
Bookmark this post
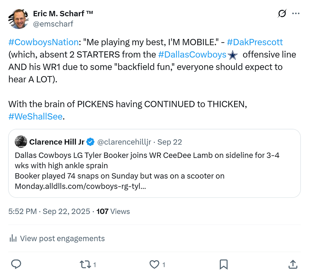coord(223,264)
